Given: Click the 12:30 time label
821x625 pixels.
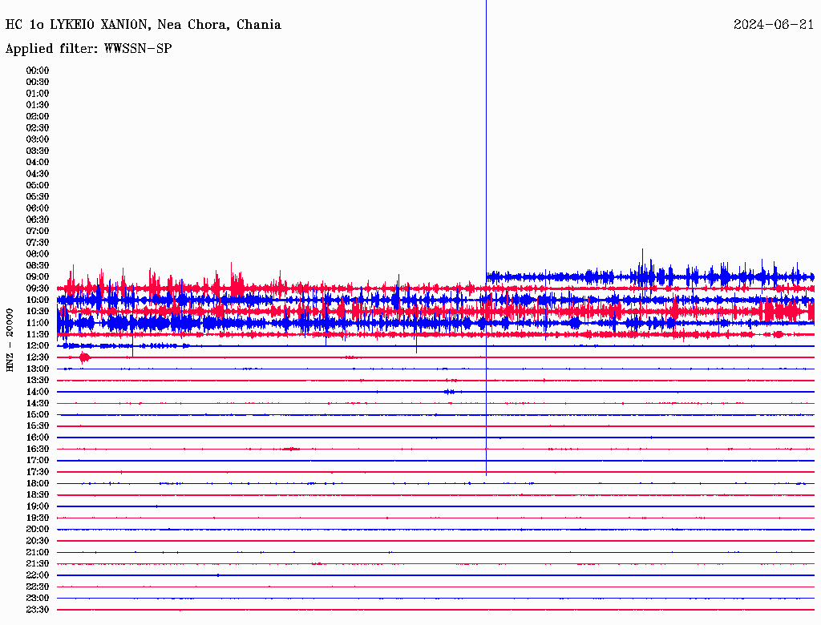Looking at the screenshot, I should (x=37, y=357).
